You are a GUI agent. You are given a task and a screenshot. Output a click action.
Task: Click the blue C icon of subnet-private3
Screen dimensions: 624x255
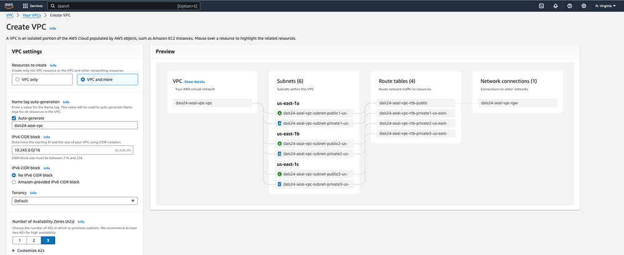[279, 184]
